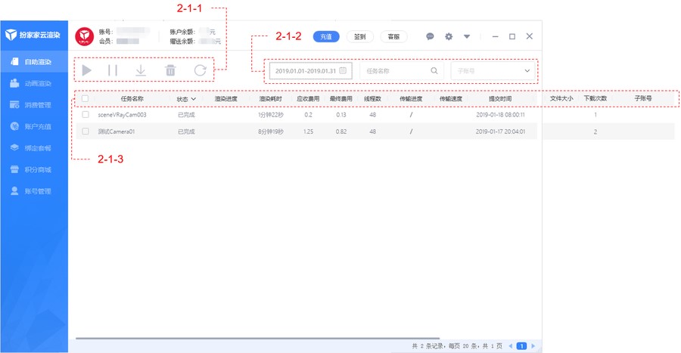The height and width of the screenshot is (353, 681).
Task: Open the 状态 status filter dropdown
Action: coord(186,98)
